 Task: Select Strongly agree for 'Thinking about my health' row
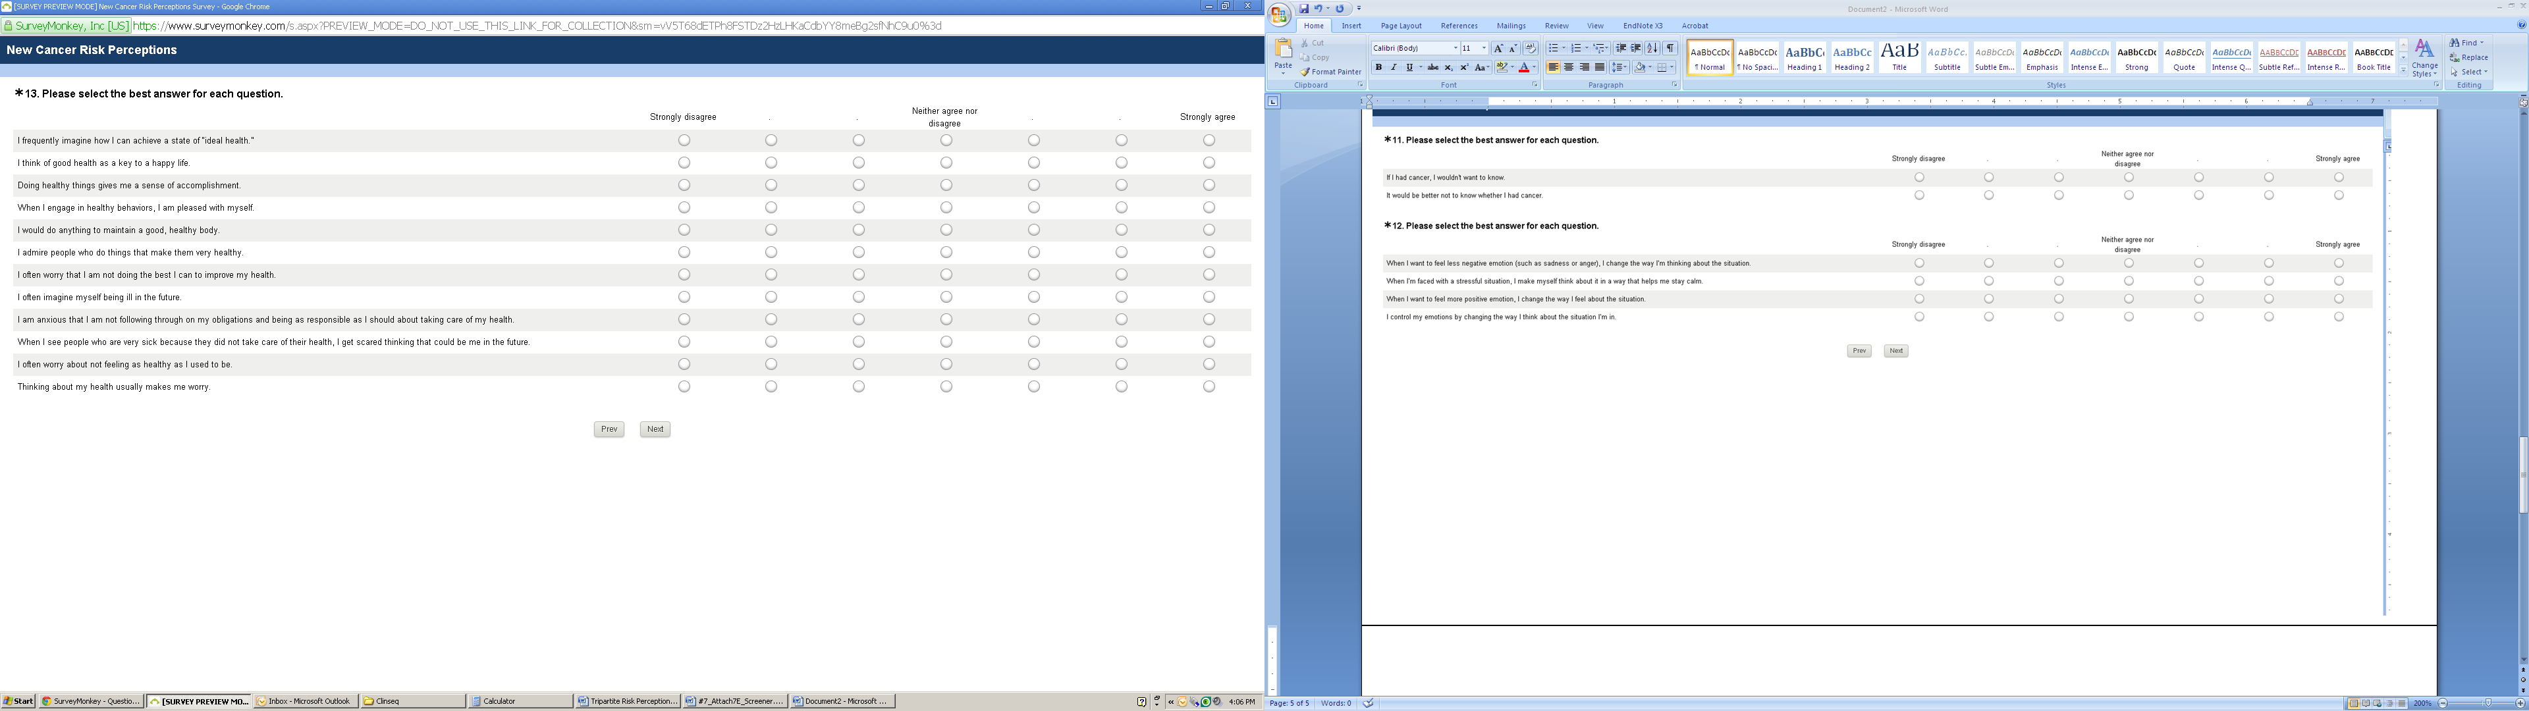coord(1210,387)
